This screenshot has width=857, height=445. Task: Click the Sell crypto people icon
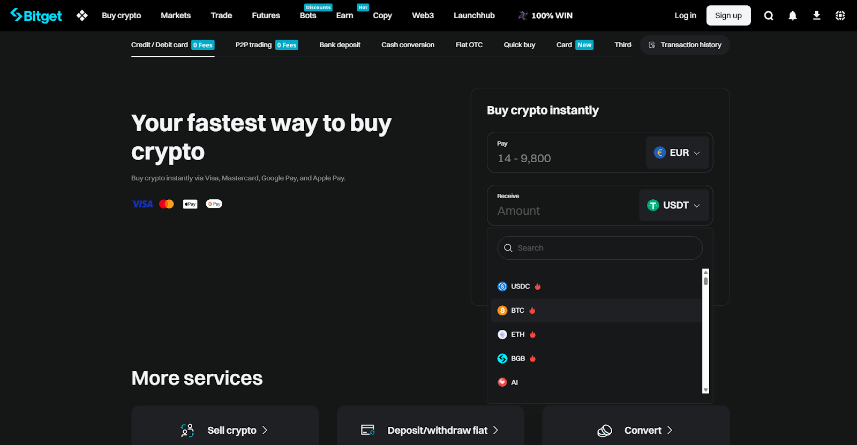pos(187,431)
